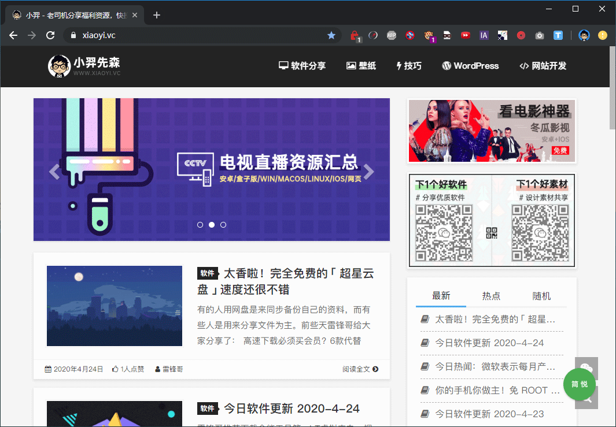Click the browser reload button
Screen dimensions: 616x427
pos(50,35)
